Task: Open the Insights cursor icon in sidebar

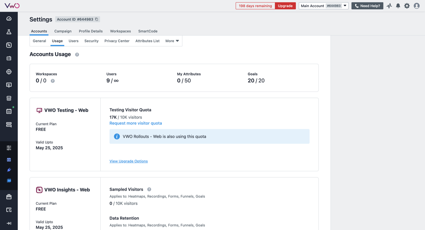Action: pos(9,45)
